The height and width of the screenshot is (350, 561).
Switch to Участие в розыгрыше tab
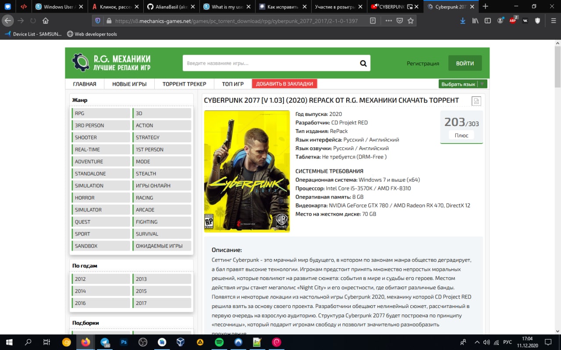(340, 7)
